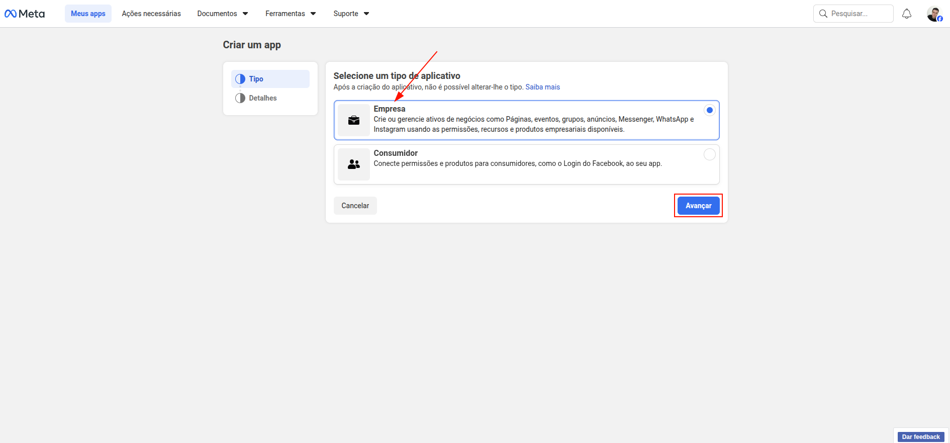The image size is (950, 443).
Task: Expand the Suporte dropdown
Action: click(x=351, y=14)
